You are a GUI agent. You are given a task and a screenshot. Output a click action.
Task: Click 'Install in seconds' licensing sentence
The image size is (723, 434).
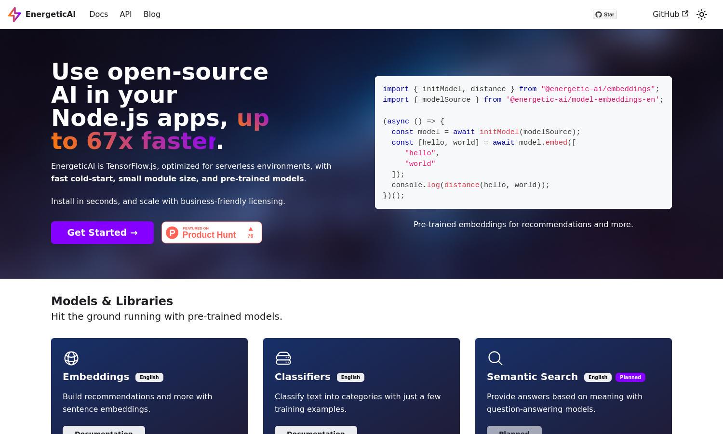168,201
